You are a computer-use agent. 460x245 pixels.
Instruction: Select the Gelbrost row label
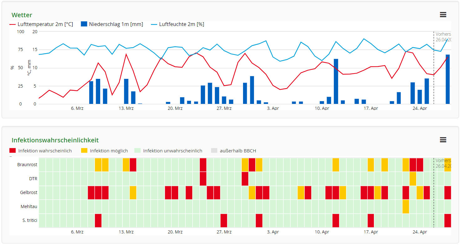(x=28, y=192)
